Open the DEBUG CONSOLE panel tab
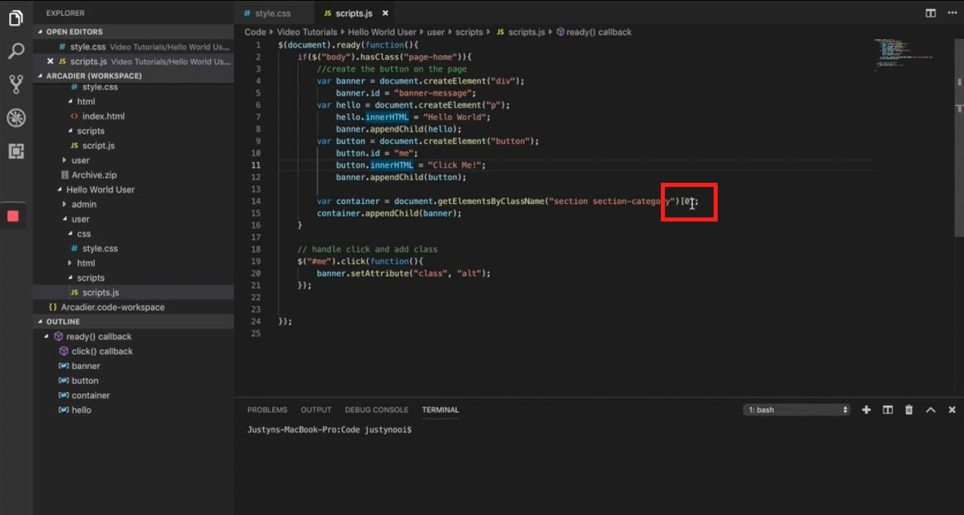Image resolution: width=964 pixels, height=515 pixels. click(376, 410)
